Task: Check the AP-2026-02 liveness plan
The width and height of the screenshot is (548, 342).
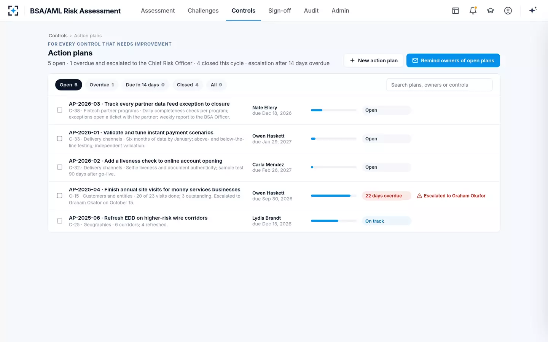Action: (x=60, y=167)
